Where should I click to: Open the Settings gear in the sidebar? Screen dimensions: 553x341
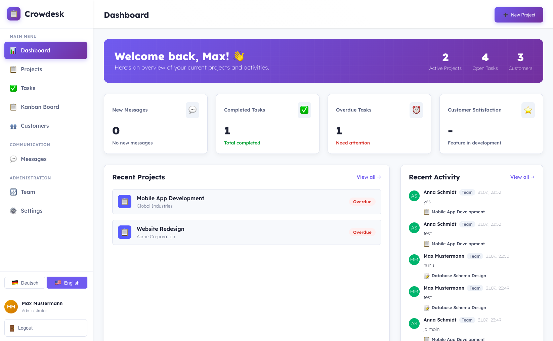13,211
